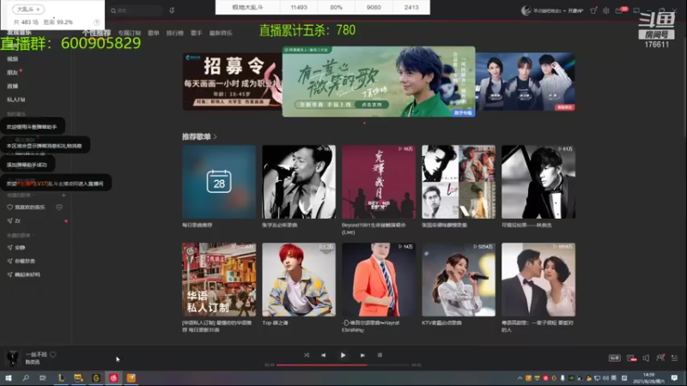Open Windows taskbar search
The height and width of the screenshot is (386, 687).
[26, 377]
